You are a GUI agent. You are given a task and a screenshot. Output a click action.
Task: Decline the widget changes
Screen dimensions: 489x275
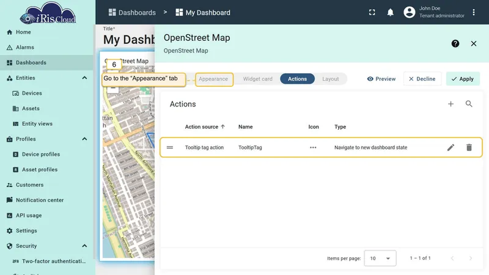point(422,79)
